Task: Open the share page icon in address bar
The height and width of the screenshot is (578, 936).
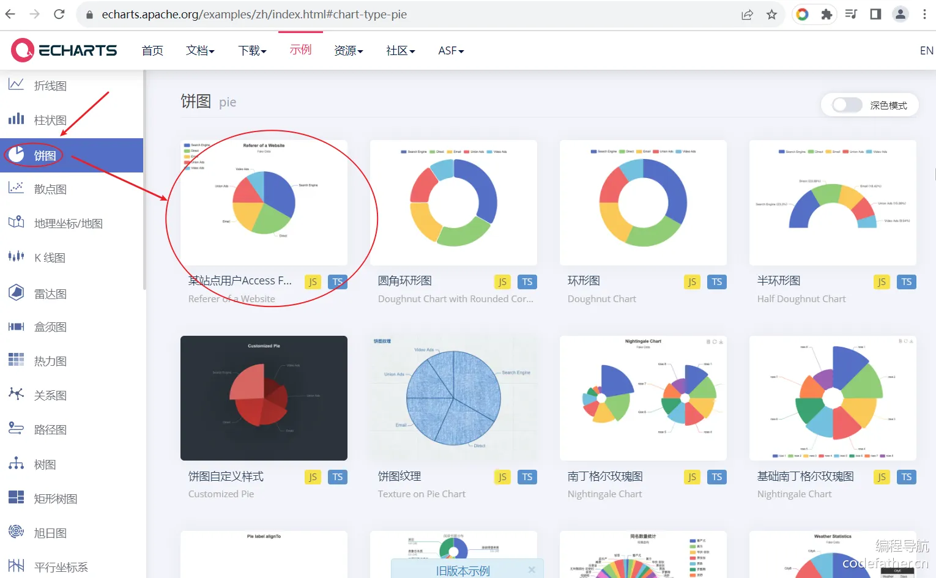Action: pyautogui.click(x=747, y=14)
